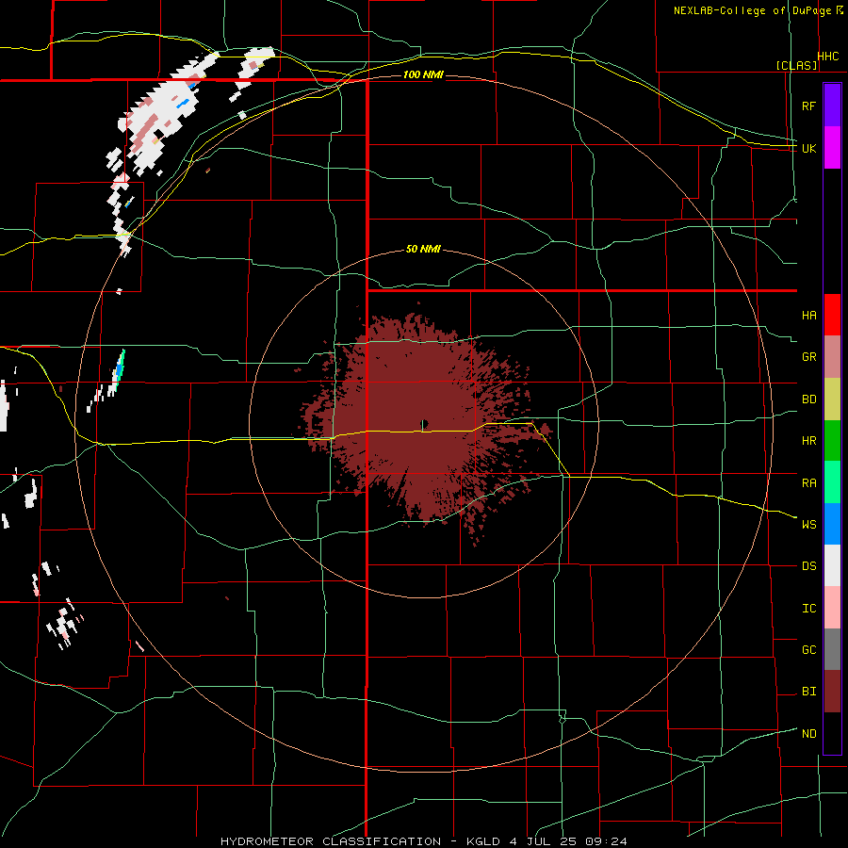
Task: Click the RA light green legend block
Action: coord(832,482)
